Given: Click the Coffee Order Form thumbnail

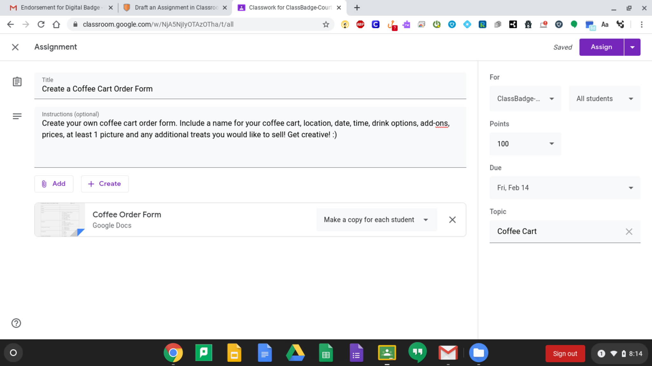Looking at the screenshot, I should (x=60, y=220).
